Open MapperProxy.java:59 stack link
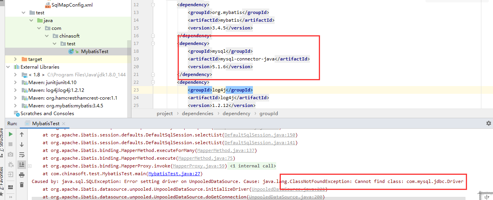 [199, 166]
